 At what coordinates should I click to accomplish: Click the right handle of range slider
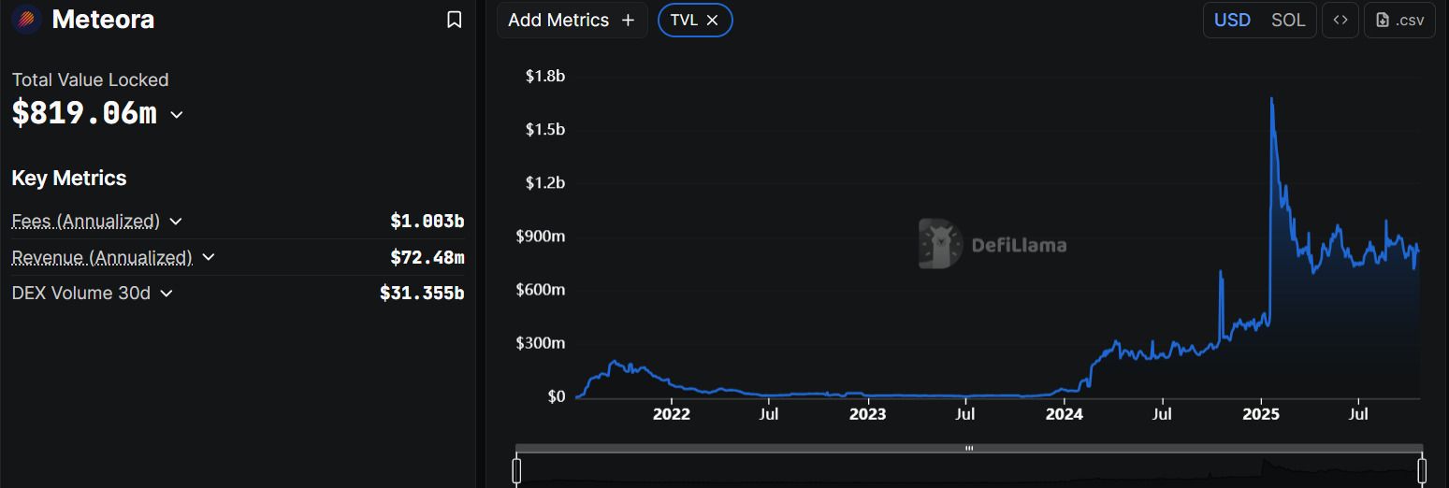[x=1422, y=469]
